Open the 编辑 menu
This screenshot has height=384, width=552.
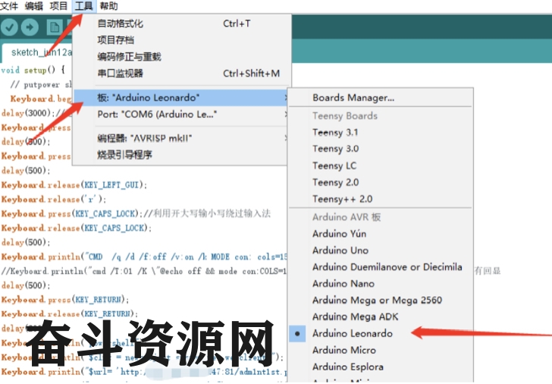(34, 6)
